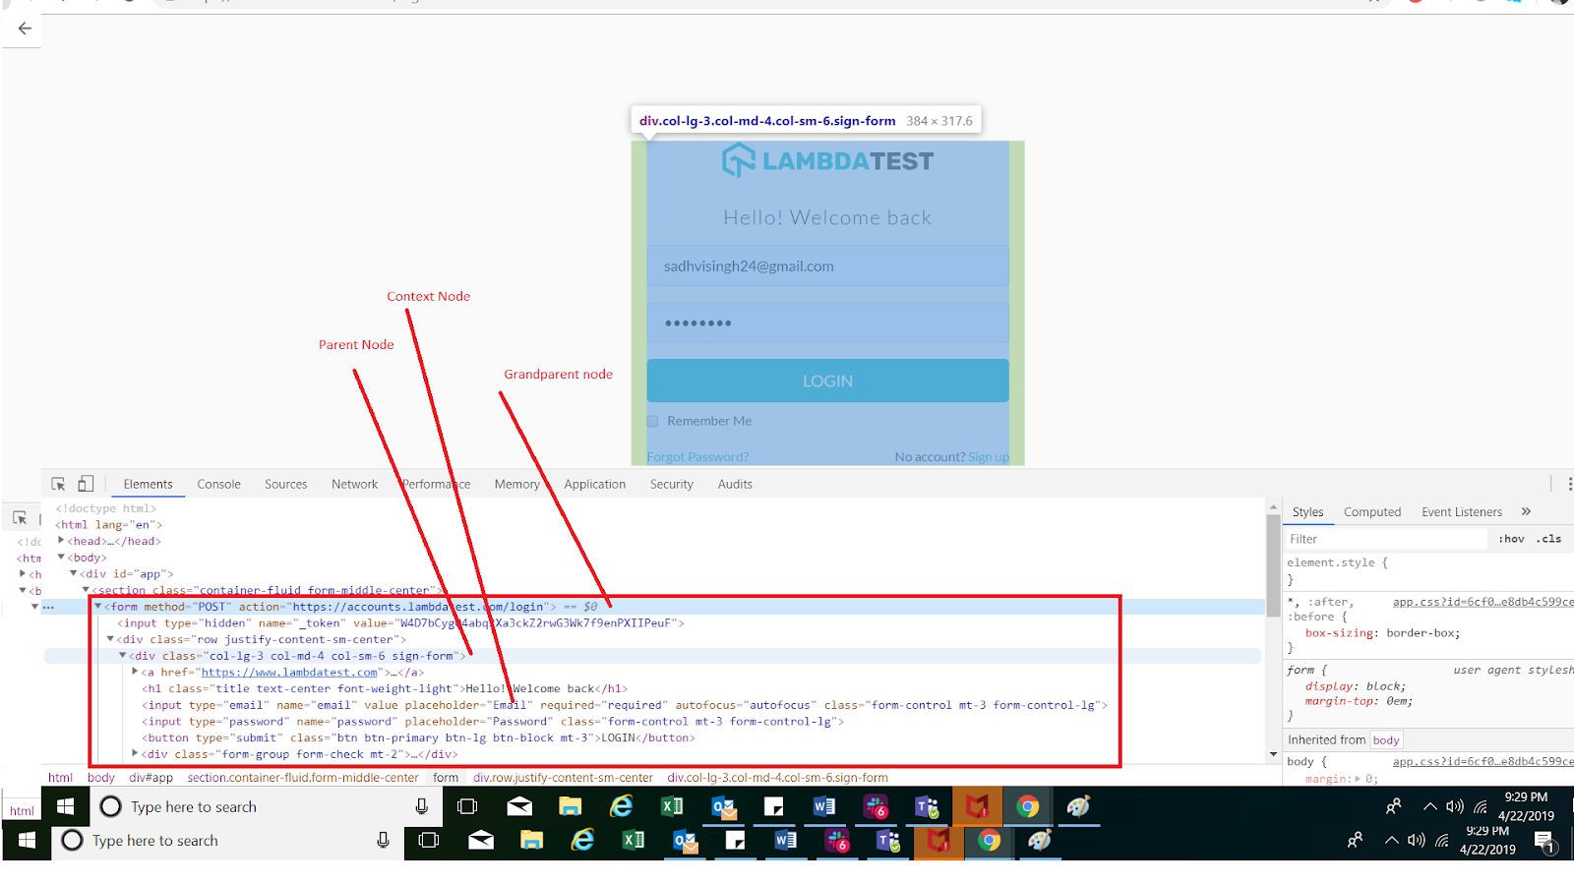Click the body link after Inherited from
This screenshot has height=885, width=1574.
tap(1386, 739)
